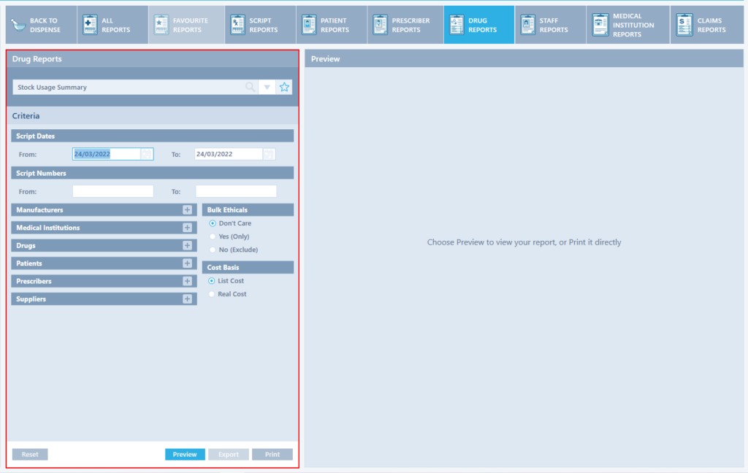Expand the Drugs criteria section
This screenshot has width=748, height=473.
tap(187, 246)
